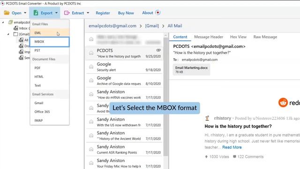Click emailpcdots@gmail.com breadcrumb
300x169 pixels.
click(112, 26)
